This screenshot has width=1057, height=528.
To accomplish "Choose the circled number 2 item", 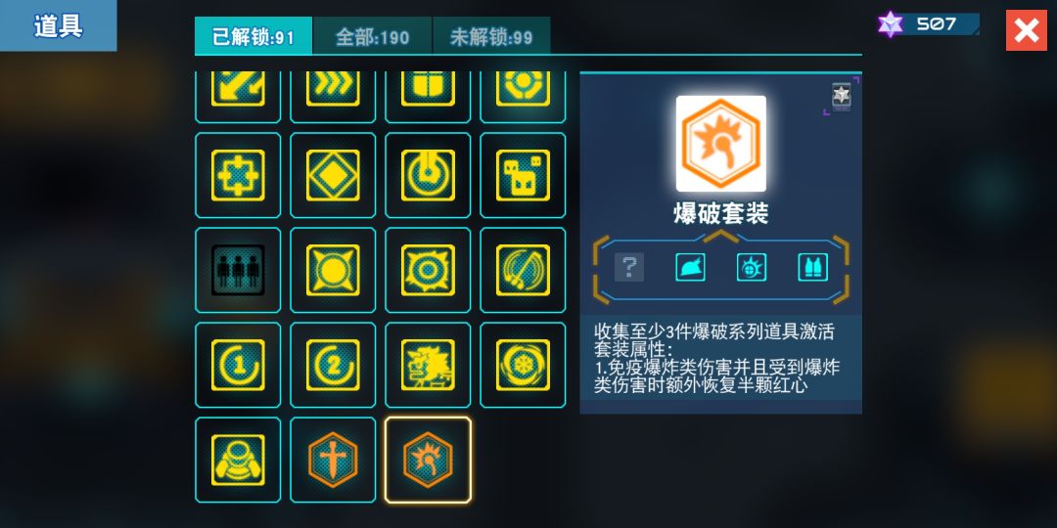I will pyautogui.click(x=333, y=365).
